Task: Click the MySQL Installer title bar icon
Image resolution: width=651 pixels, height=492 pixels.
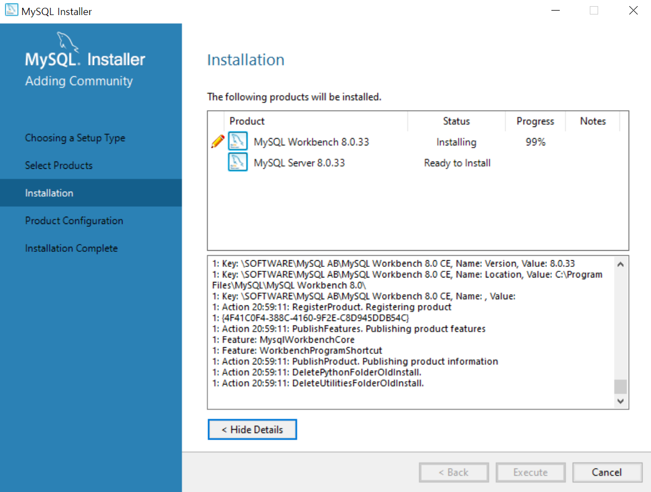Action: (11, 10)
